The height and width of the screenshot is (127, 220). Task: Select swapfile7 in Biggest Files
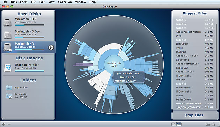[195, 28]
